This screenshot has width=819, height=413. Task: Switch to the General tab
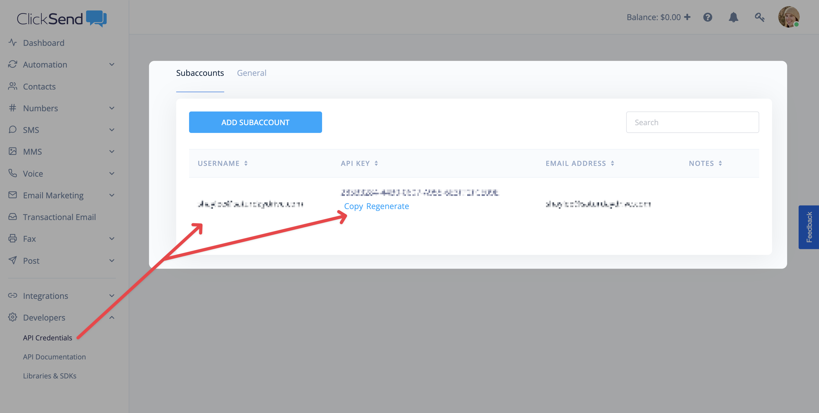click(252, 73)
